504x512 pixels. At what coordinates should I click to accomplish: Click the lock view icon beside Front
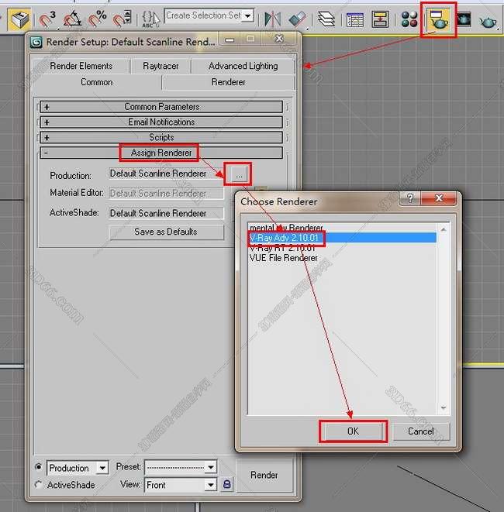tap(227, 484)
